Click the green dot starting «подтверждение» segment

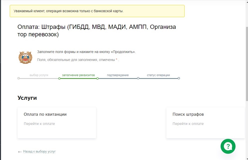tap(97, 78)
